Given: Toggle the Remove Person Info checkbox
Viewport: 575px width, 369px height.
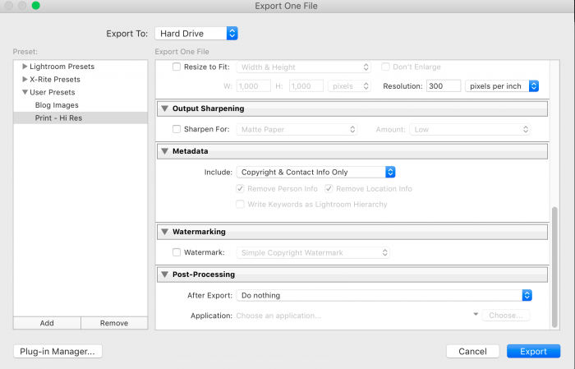Looking at the screenshot, I should pyautogui.click(x=240, y=188).
